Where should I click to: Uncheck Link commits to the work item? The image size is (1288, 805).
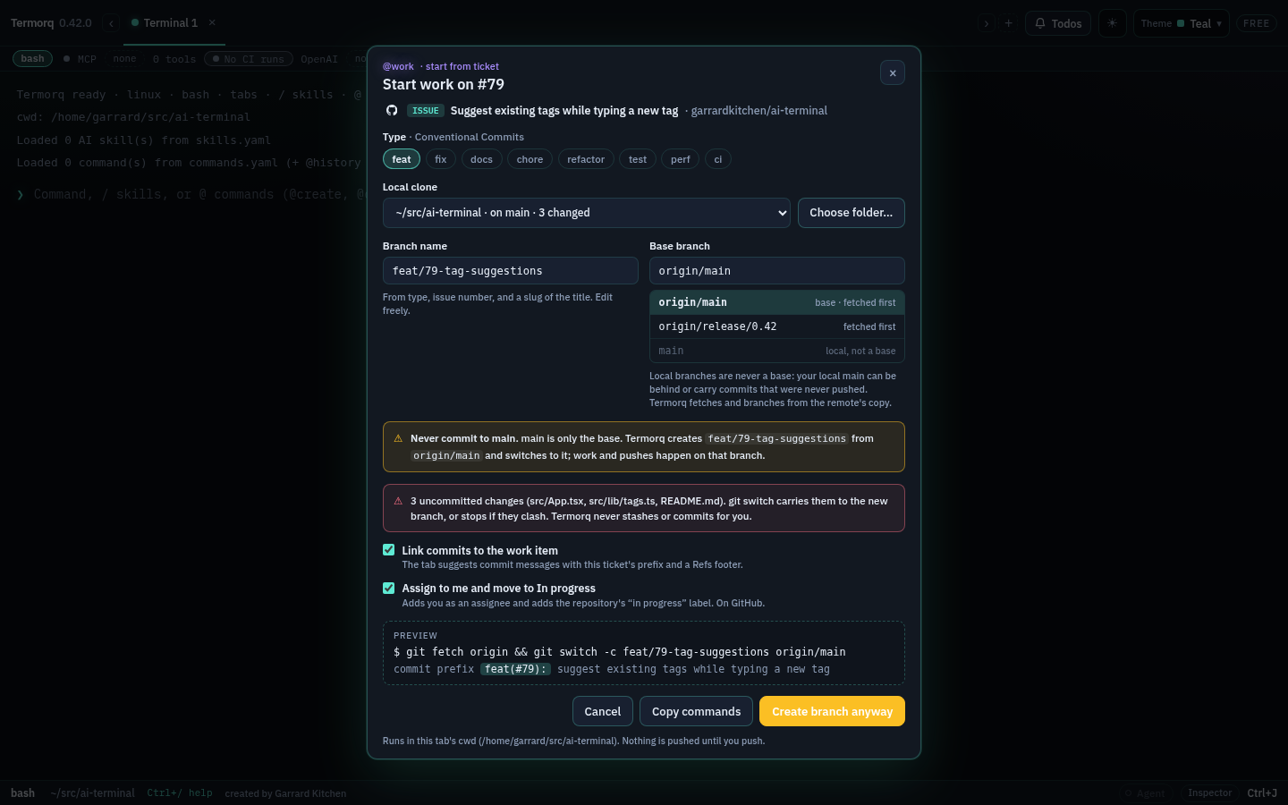pyautogui.click(x=389, y=550)
